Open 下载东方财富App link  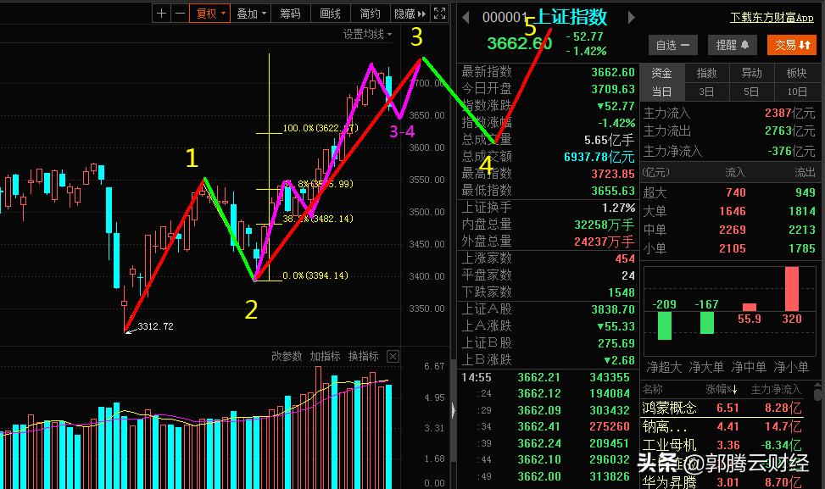tap(772, 17)
